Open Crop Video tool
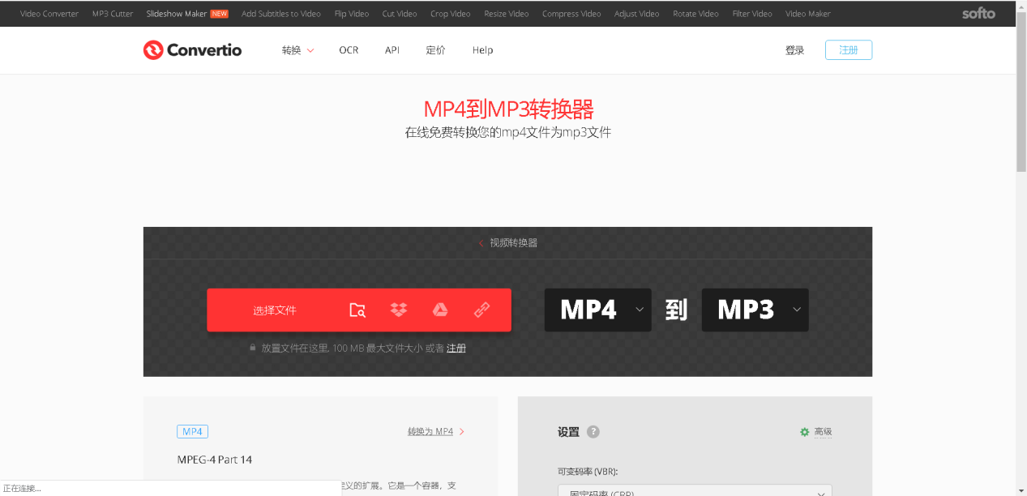The width and height of the screenshot is (1027, 496). (451, 14)
